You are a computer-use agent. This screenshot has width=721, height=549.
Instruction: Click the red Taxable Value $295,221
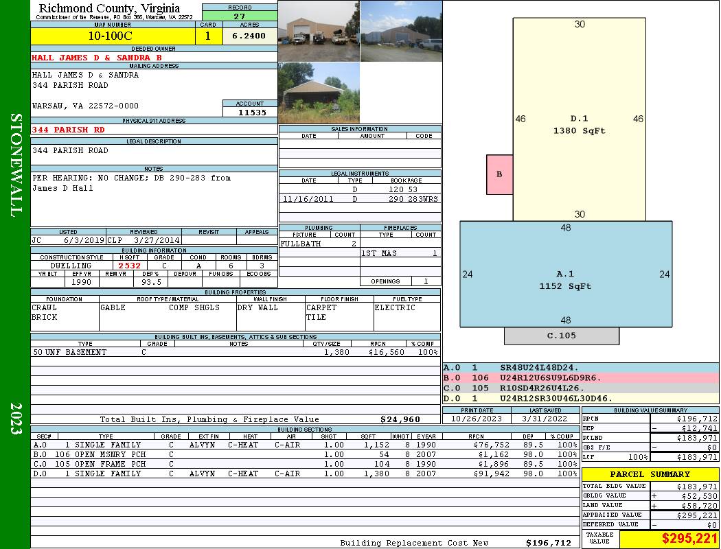click(669, 539)
